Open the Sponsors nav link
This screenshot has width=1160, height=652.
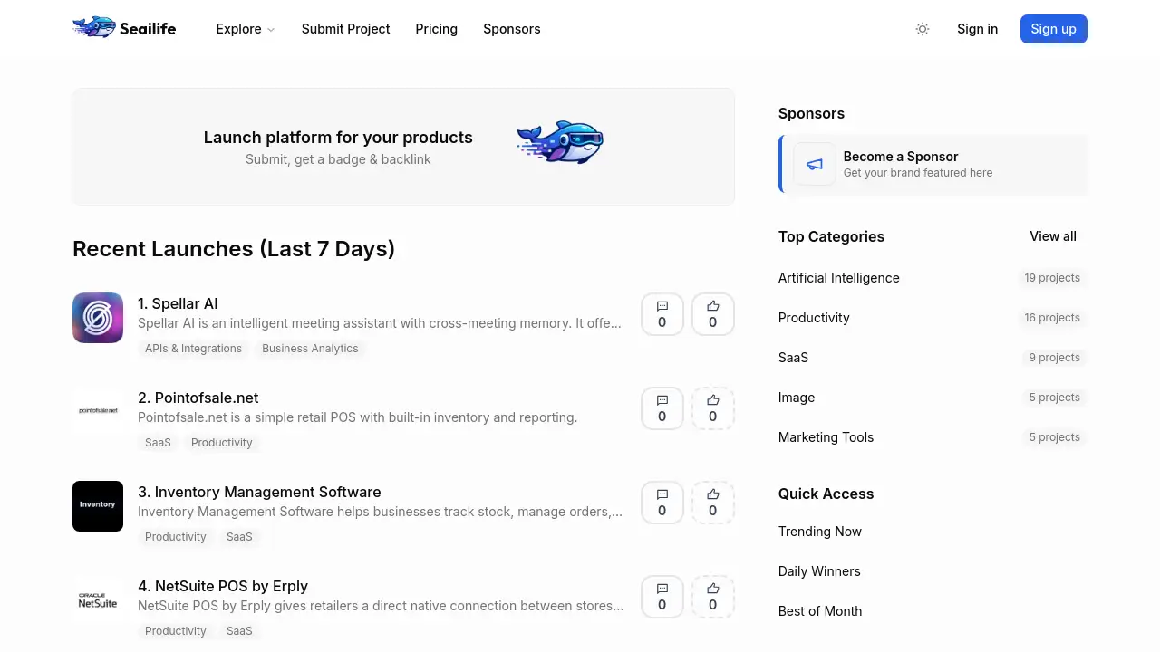point(512,29)
